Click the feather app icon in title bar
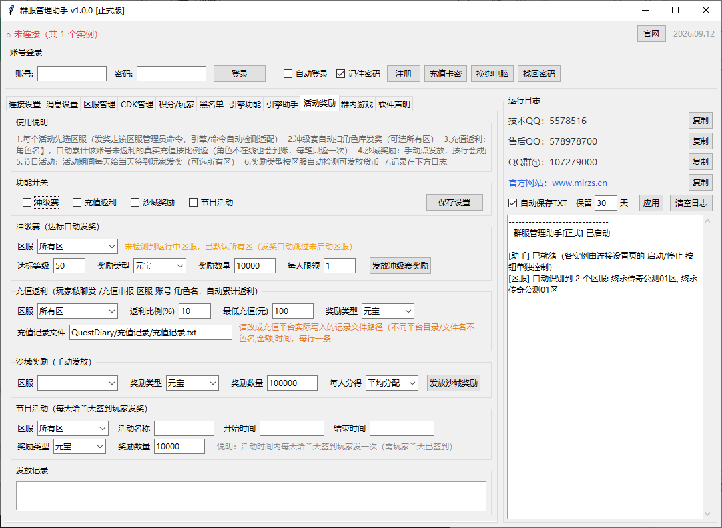This screenshot has height=528, width=722. click(11, 10)
